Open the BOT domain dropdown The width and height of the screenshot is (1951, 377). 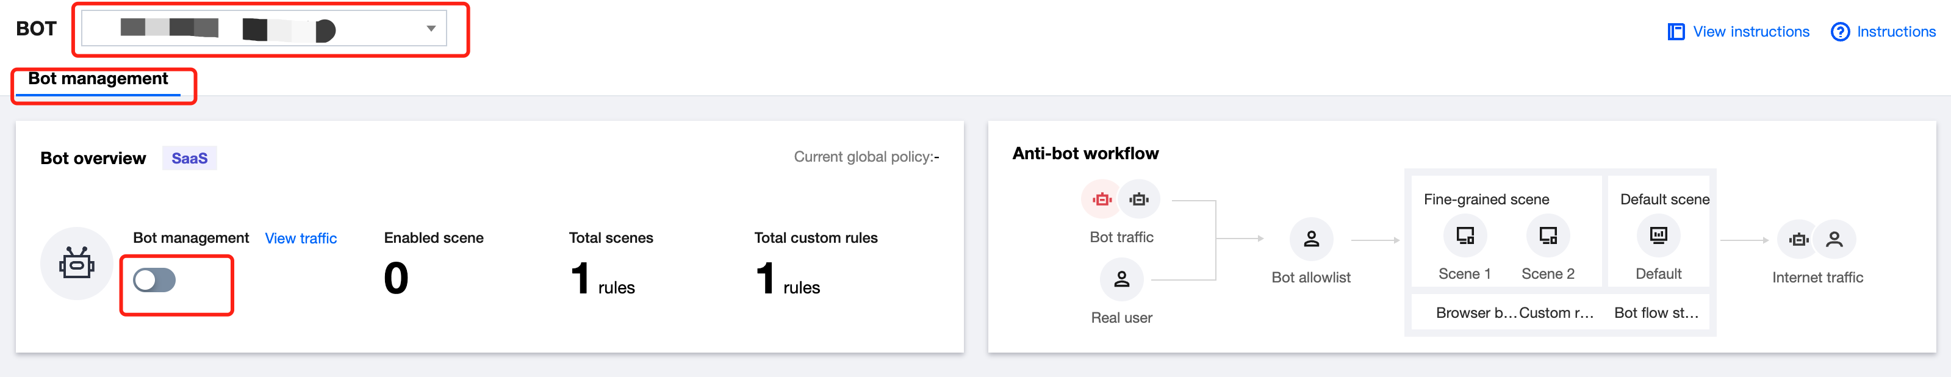tap(264, 29)
